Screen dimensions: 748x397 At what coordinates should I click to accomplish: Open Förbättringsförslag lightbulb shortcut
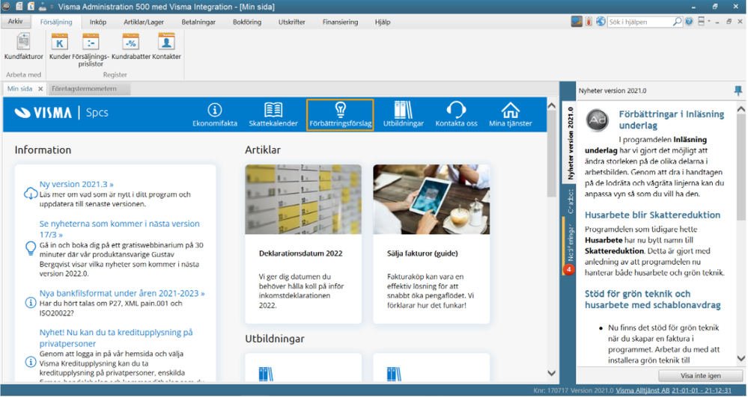click(340, 115)
